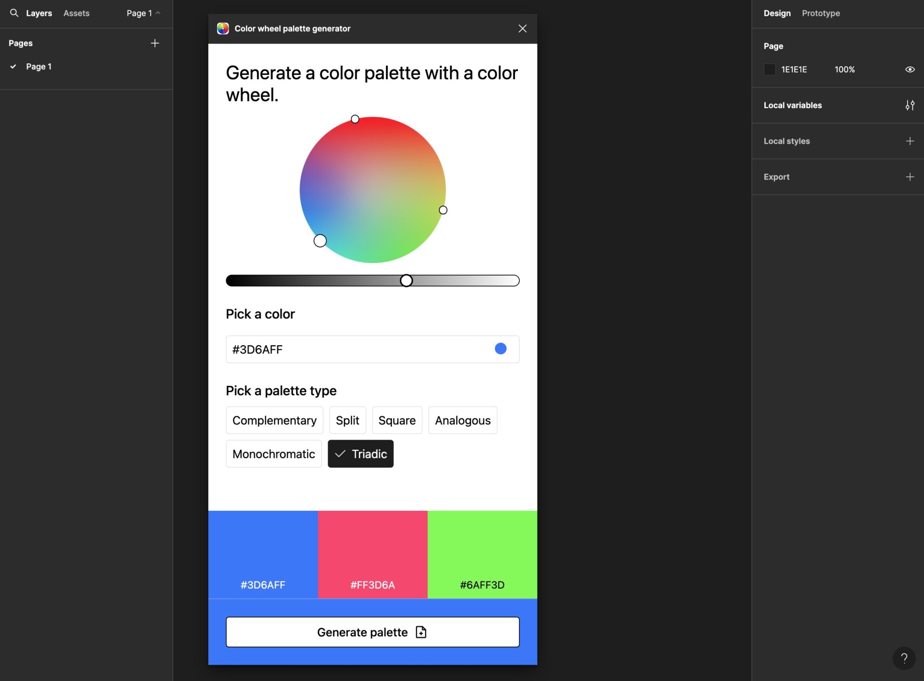Click the Local variables settings icon

pyautogui.click(x=910, y=105)
